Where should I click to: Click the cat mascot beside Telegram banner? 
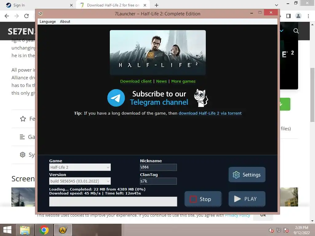[201, 98]
